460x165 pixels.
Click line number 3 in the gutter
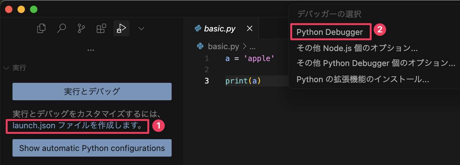pyautogui.click(x=207, y=81)
